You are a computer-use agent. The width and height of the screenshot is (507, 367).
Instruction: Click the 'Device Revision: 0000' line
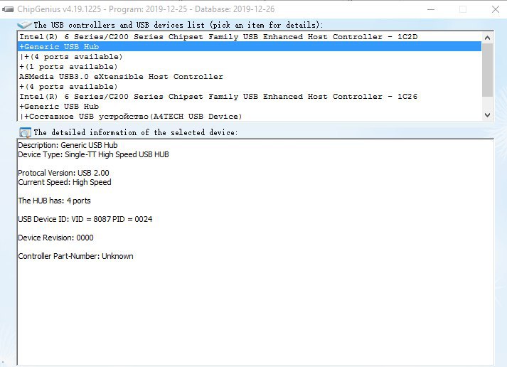[x=55, y=238]
